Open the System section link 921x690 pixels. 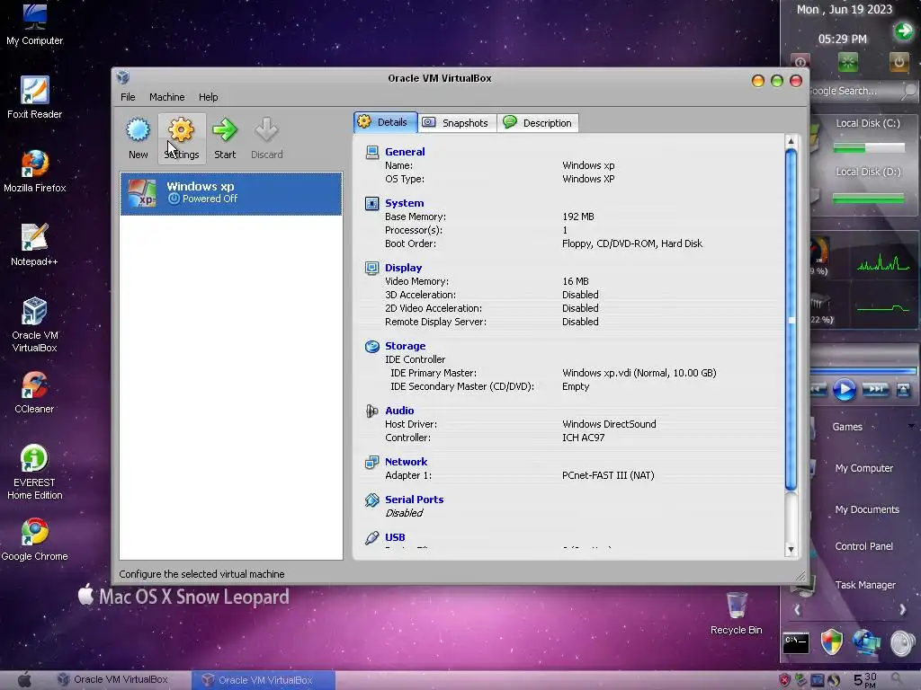(404, 203)
